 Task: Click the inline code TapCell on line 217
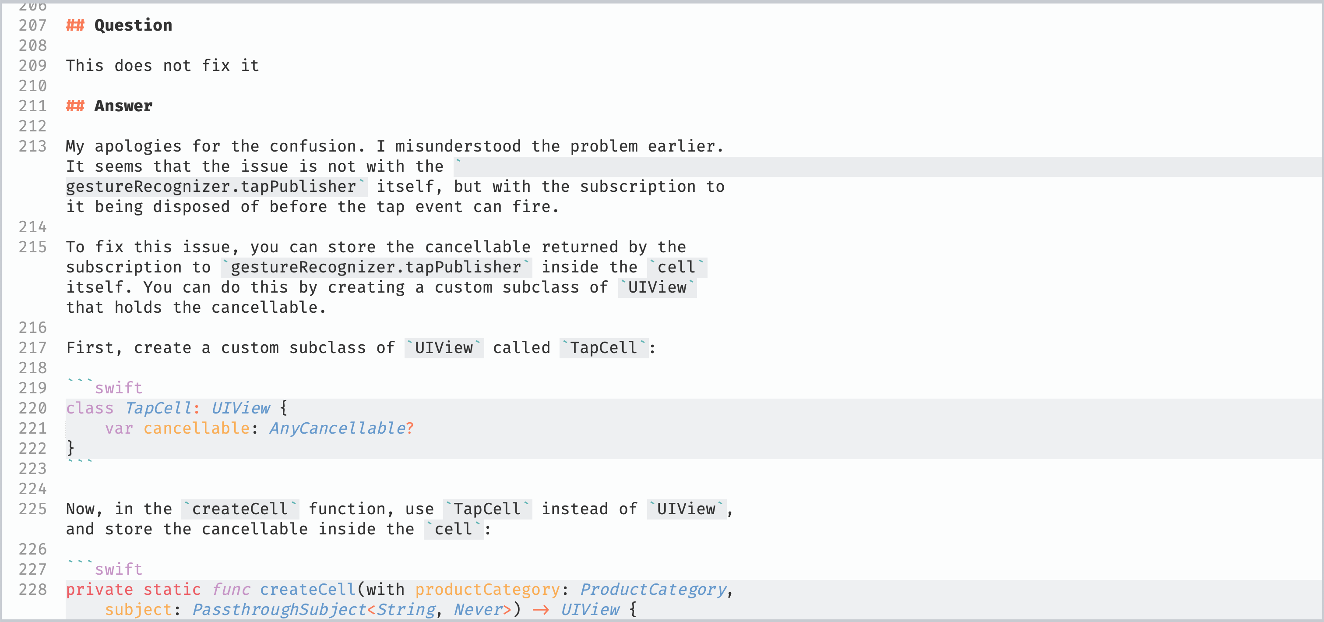pos(603,348)
